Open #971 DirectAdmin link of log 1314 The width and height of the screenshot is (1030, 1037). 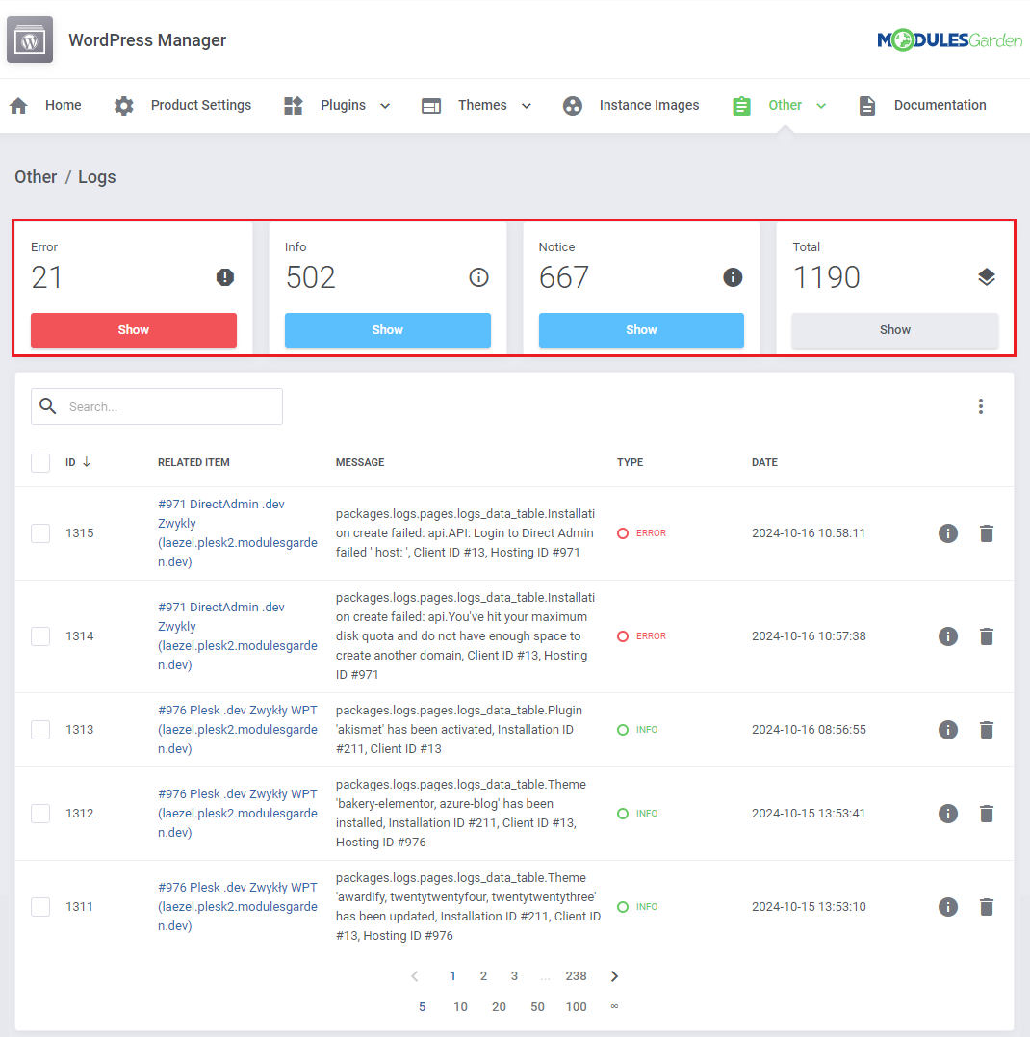click(x=238, y=636)
